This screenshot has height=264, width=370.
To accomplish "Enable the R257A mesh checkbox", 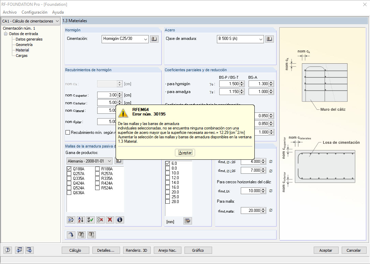I will (98, 173).
